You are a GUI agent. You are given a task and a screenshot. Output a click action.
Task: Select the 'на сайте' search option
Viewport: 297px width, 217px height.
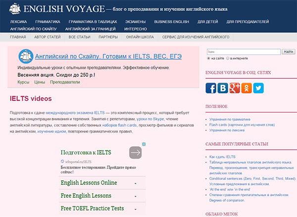pyautogui.click(x=208, y=58)
